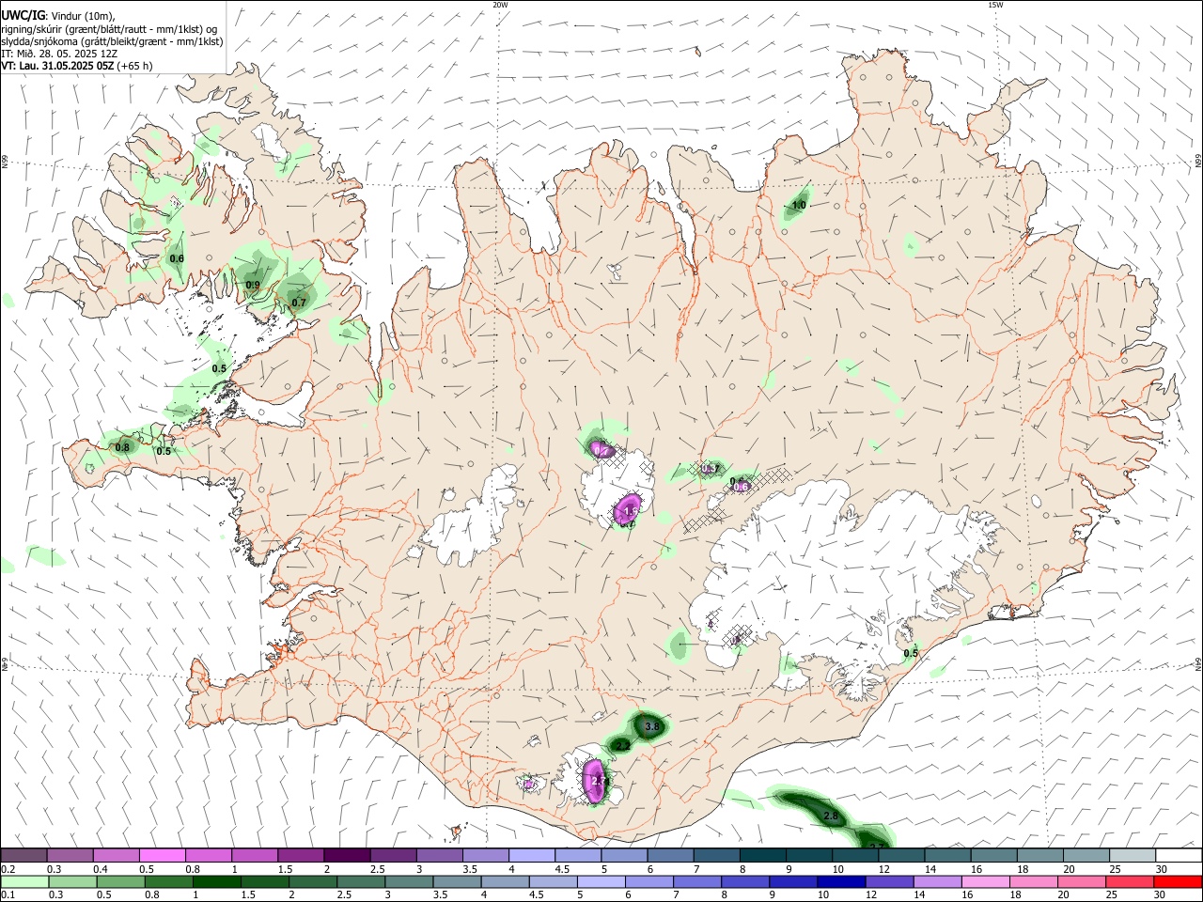This screenshot has height=902, width=1203.
Task: Select the dark teal snow swatch above 9
Action: point(808,855)
